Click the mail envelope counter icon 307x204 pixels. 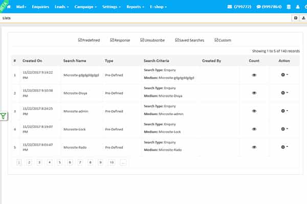tap(229, 7)
